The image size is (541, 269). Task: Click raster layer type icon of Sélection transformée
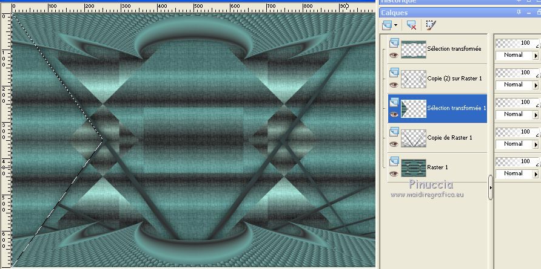tap(394, 43)
